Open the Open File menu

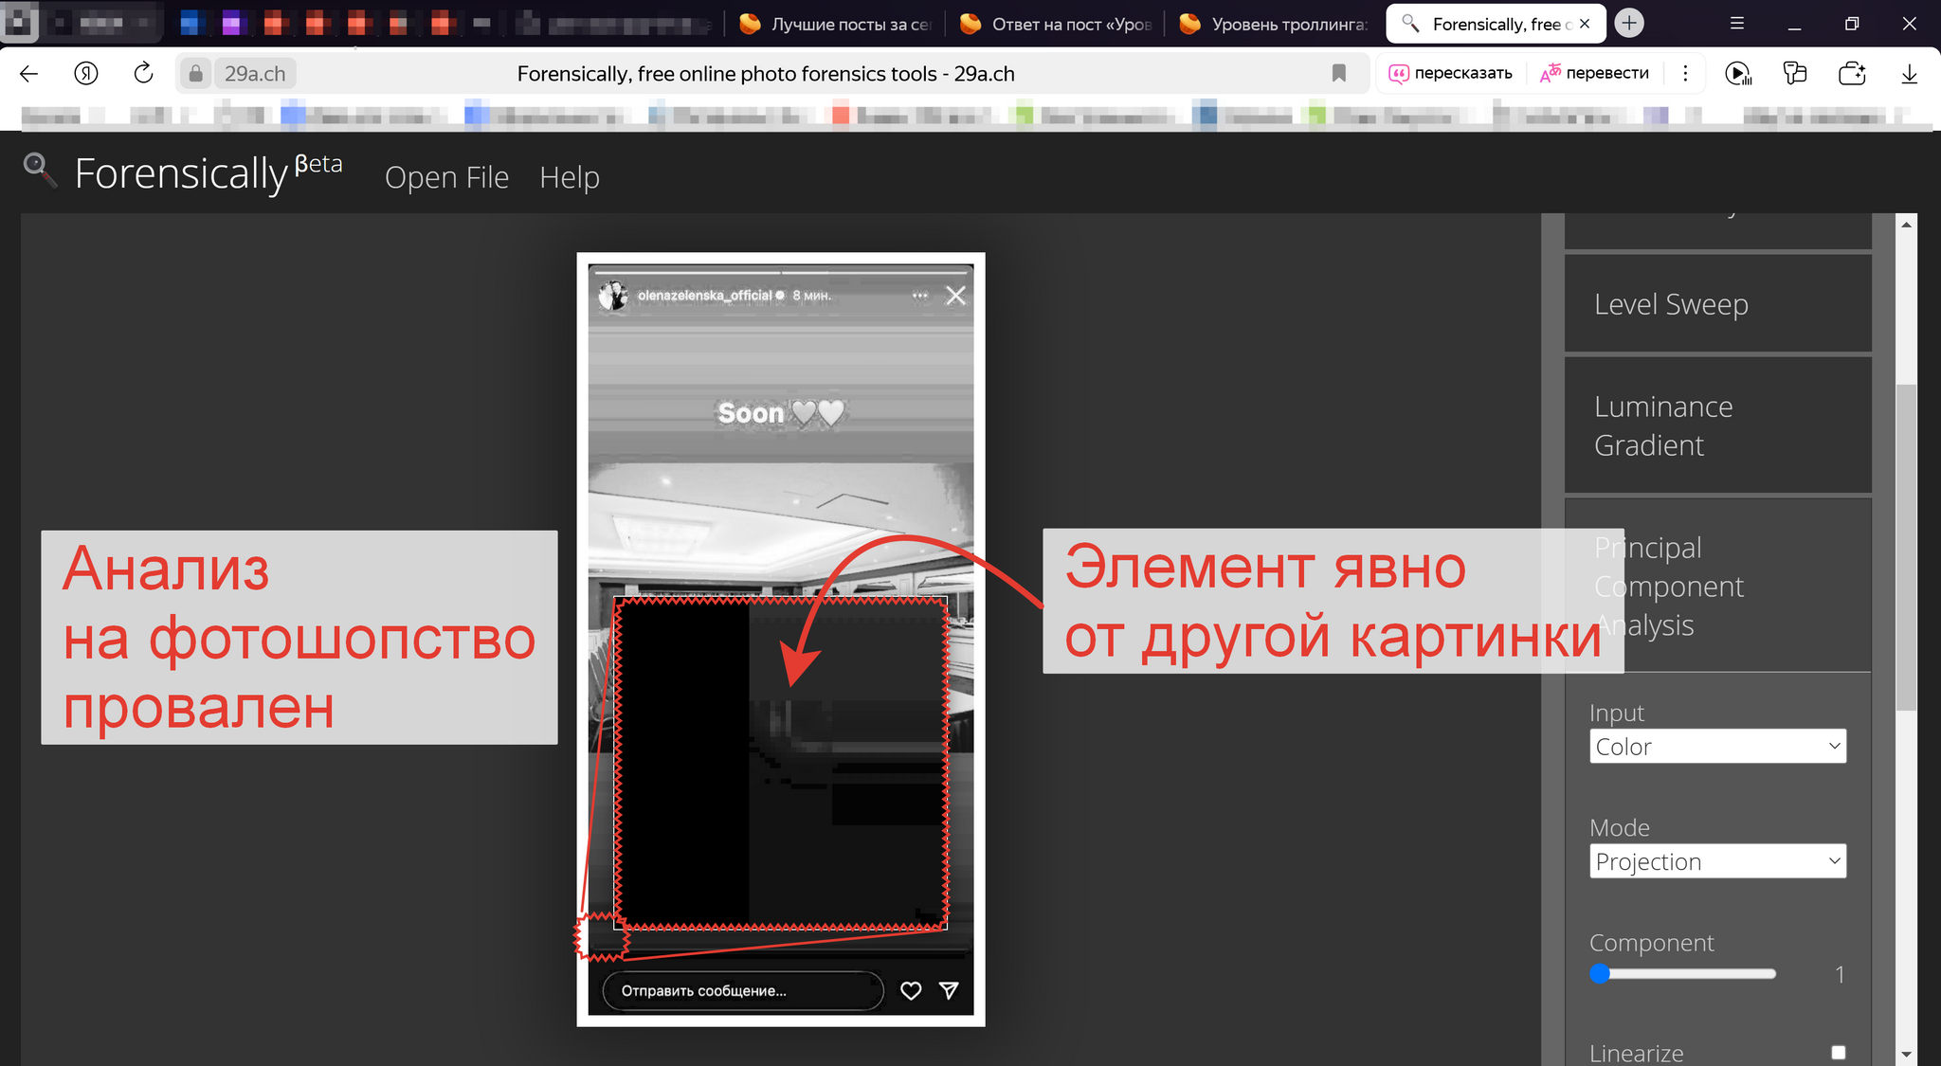(x=446, y=177)
